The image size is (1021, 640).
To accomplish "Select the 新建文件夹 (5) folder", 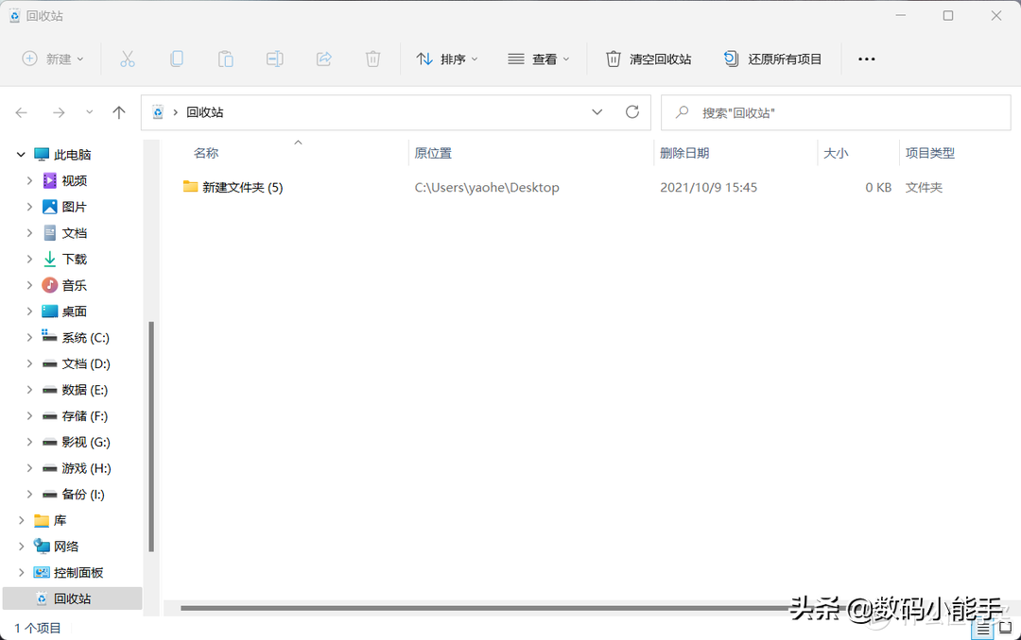I will click(x=234, y=187).
